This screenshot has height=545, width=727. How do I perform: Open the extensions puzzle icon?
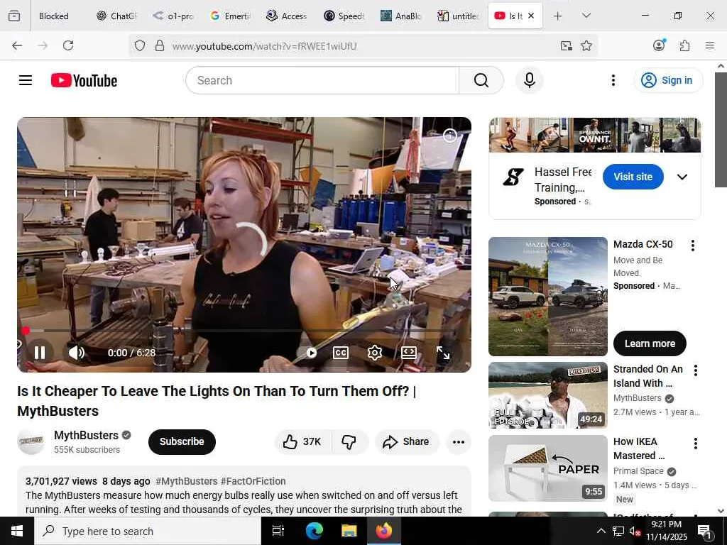(x=684, y=45)
